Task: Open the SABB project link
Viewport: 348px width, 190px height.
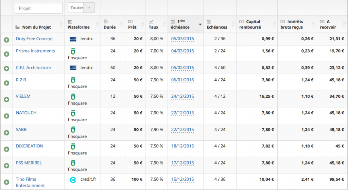Action: (x=21, y=129)
